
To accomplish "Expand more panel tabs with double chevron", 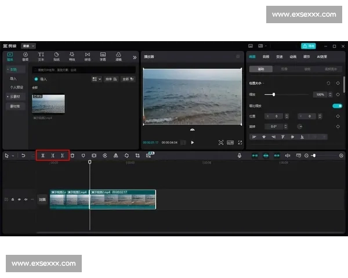I will click(x=135, y=57).
